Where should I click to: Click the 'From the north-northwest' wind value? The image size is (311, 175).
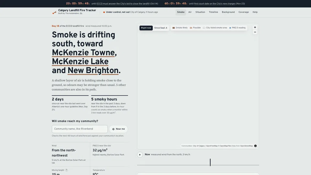click(64, 153)
